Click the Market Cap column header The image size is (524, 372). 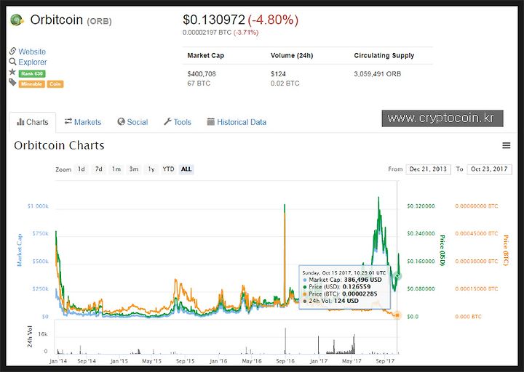[x=205, y=56]
